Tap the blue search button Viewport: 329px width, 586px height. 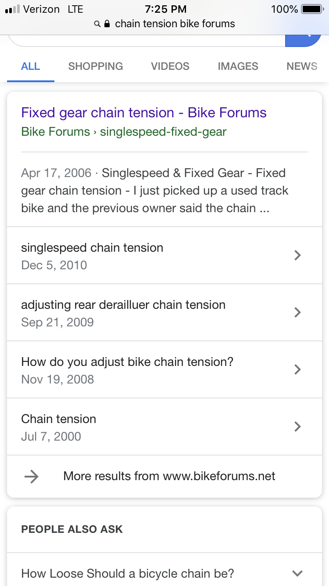pyautogui.click(x=303, y=40)
